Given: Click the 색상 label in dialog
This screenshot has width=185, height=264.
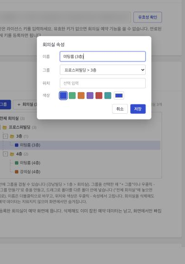Looking at the screenshot, I should click(46, 95).
